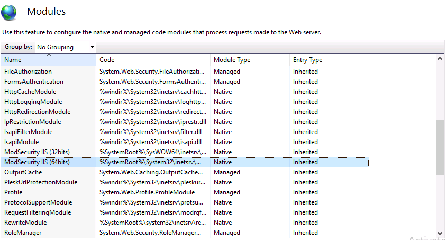Click the Managed type for FileAuthorization
This screenshot has width=447, height=240.
pos(227,72)
